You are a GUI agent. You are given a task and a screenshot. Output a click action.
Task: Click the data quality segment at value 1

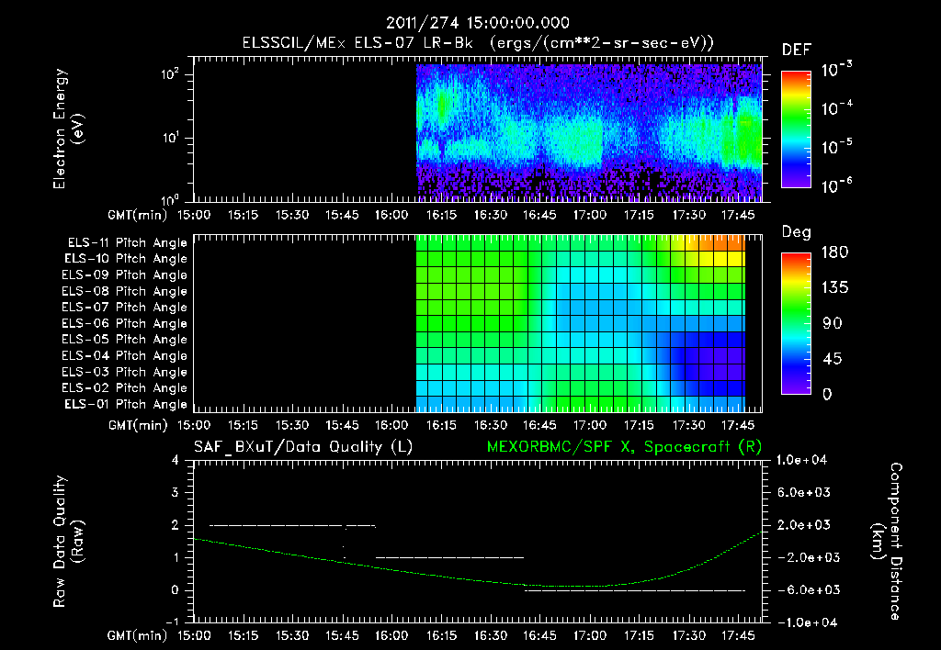(x=449, y=557)
